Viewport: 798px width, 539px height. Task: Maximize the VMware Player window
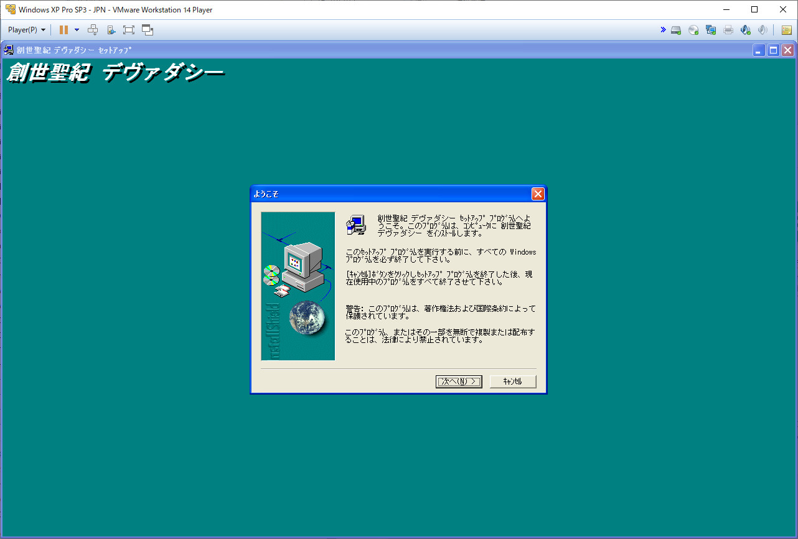click(754, 9)
